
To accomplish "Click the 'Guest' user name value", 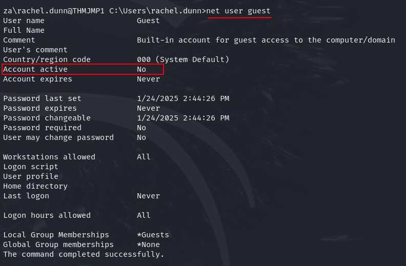I will (148, 21).
